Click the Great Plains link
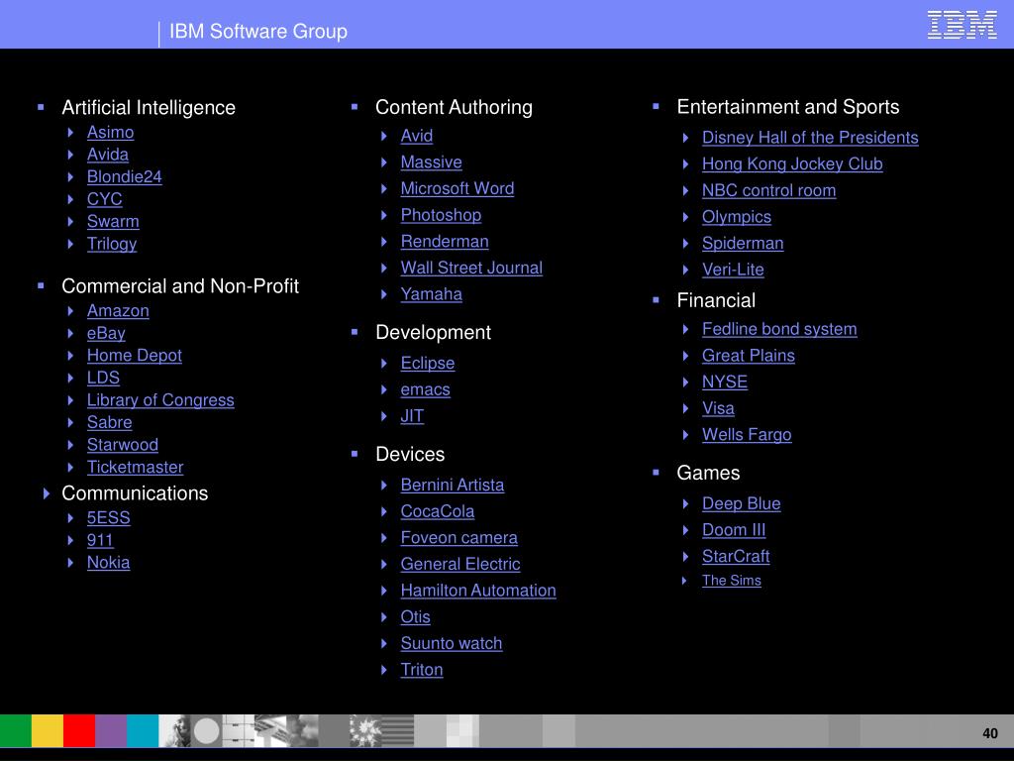The width and height of the screenshot is (1014, 761). (x=749, y=356)
